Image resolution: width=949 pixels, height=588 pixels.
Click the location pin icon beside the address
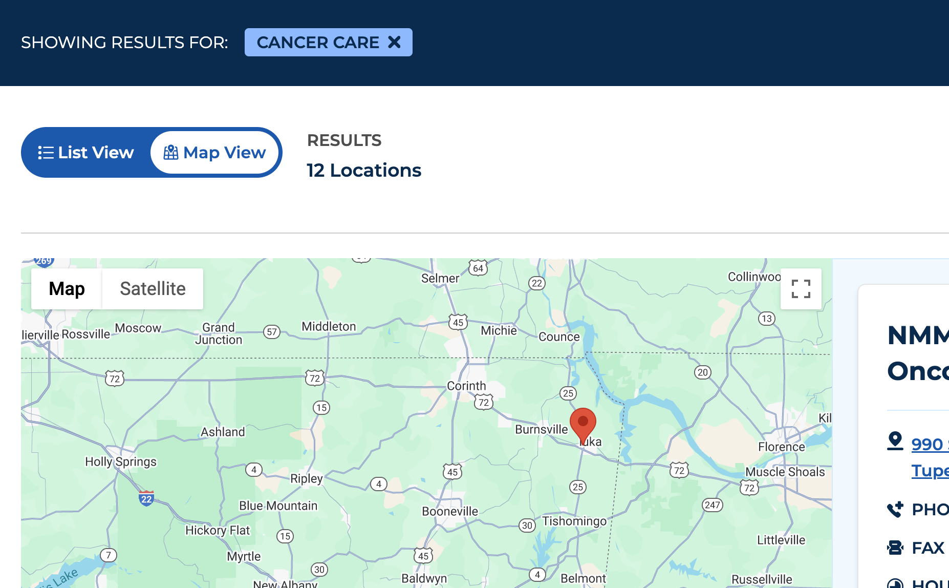pos(895,441)
